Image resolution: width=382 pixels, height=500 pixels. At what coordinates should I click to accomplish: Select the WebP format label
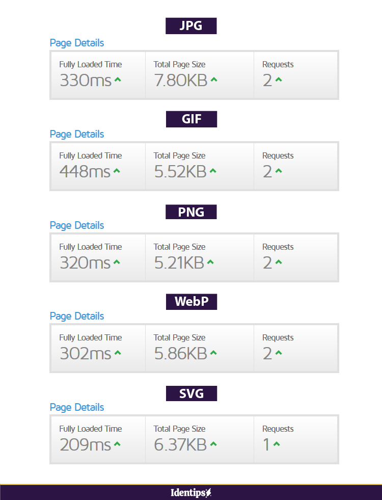tap(191, 302)
